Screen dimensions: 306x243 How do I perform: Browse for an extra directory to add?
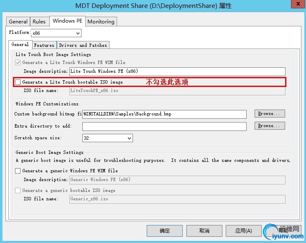[270, 126]
